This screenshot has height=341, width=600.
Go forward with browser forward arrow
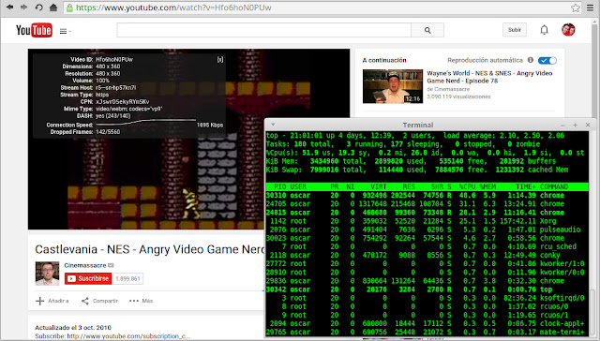(x=23, y=7)
